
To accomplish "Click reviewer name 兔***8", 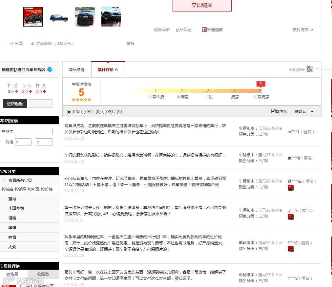I will point(294,158).
